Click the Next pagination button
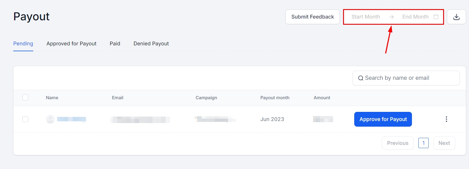 [x=444, y=143]
